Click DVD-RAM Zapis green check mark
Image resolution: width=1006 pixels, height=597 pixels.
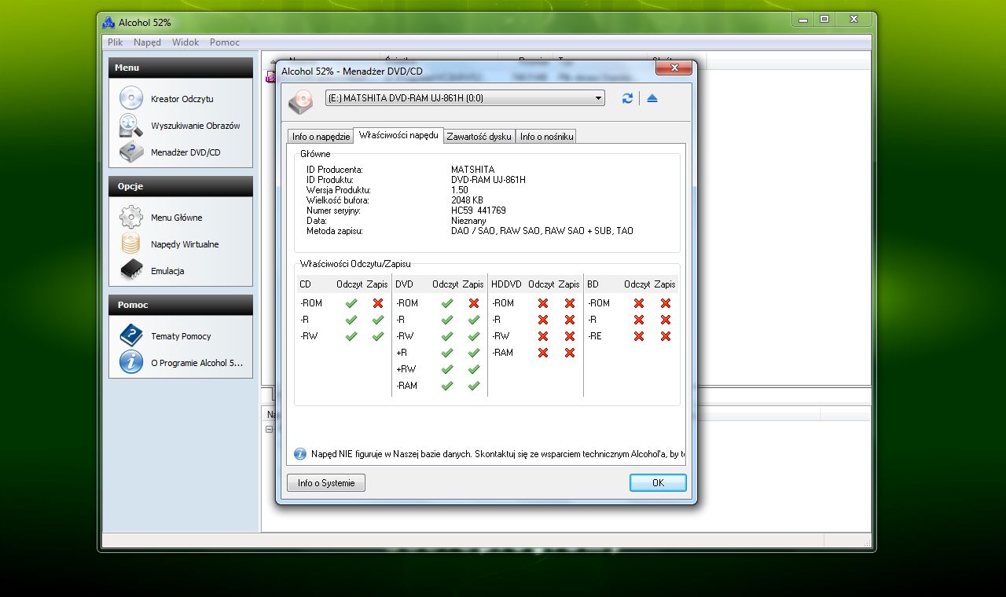click(474, 386)
